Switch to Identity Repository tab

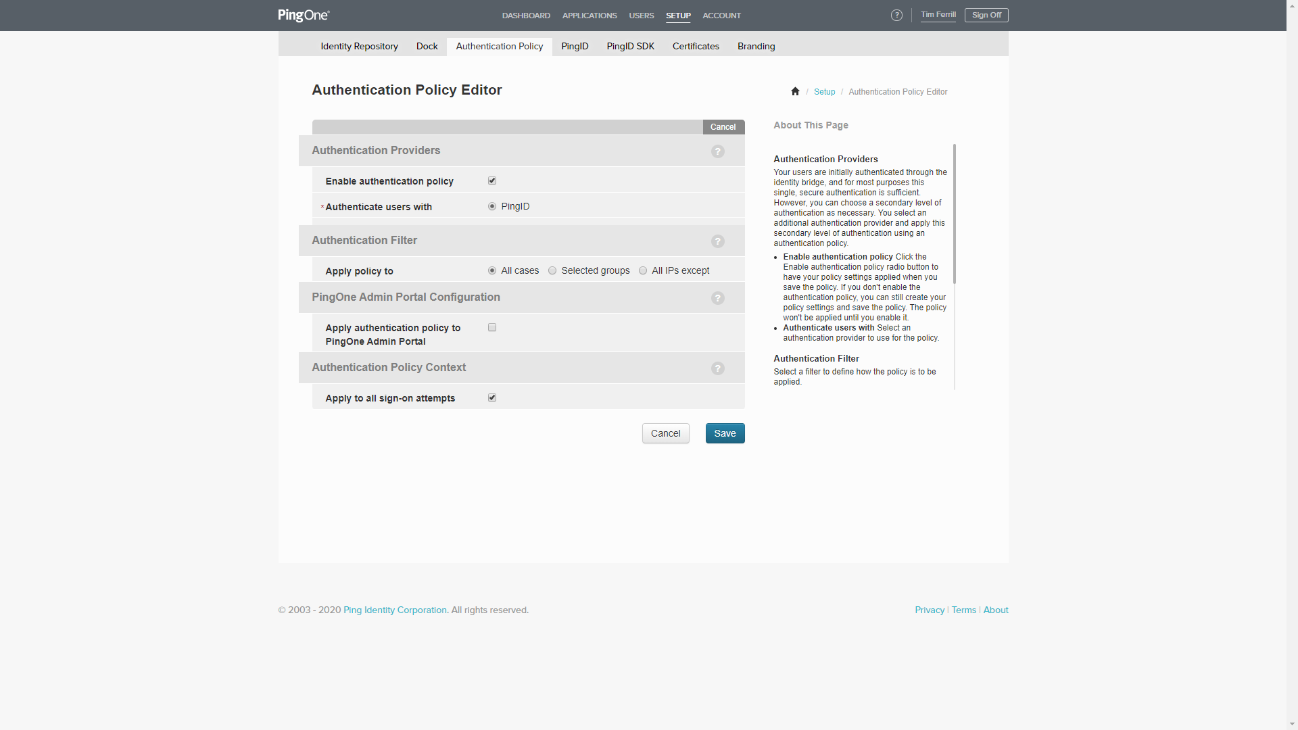coord(359,46)
